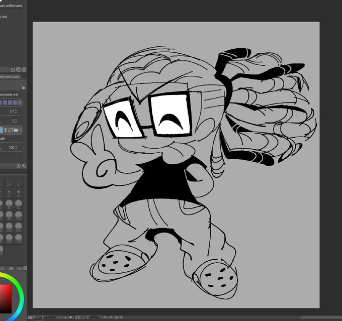Rotate canvas right with status bar icon

point(111,317)
